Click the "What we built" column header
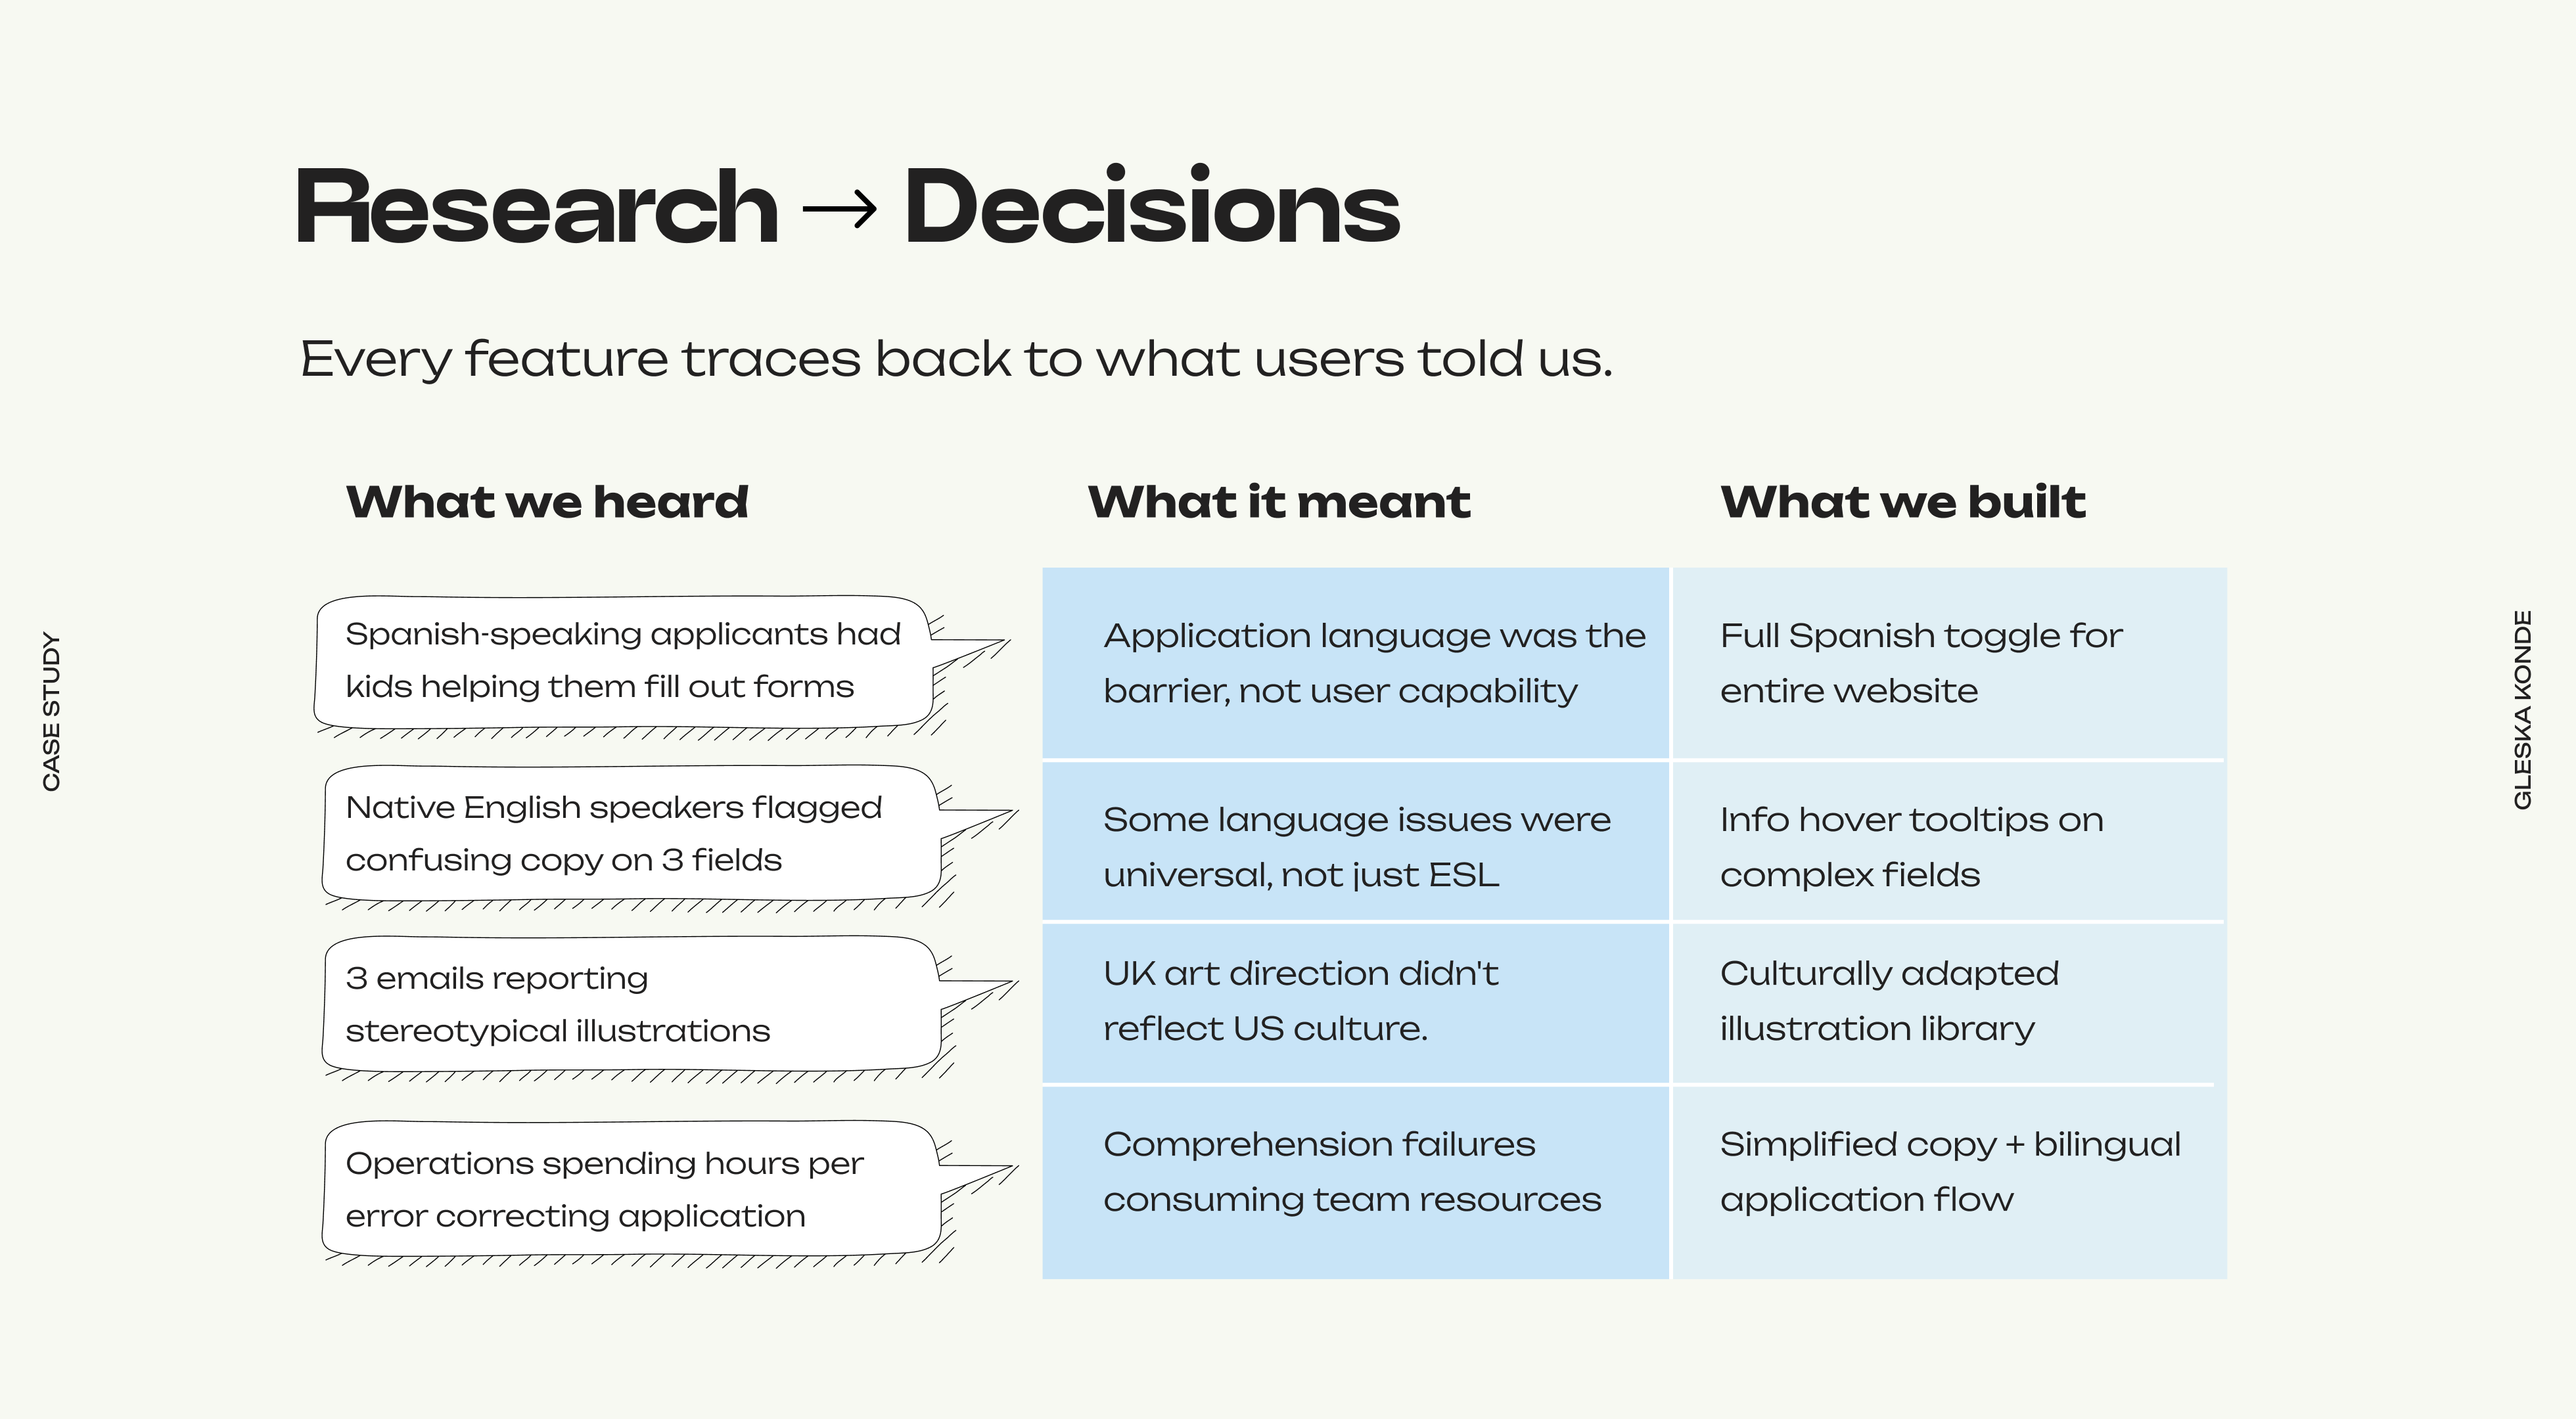The height and width of the screenshot is (1419, 2576). [x=1902, y=502]
